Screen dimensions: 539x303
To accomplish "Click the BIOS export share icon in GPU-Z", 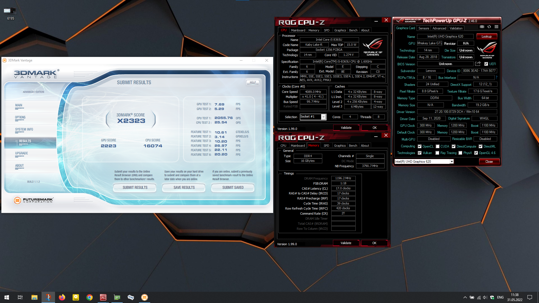I will [478, 64].
